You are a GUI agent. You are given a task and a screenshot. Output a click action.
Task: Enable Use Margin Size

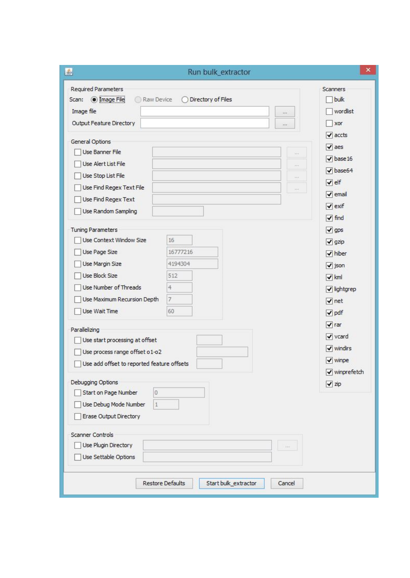[77, 264]
